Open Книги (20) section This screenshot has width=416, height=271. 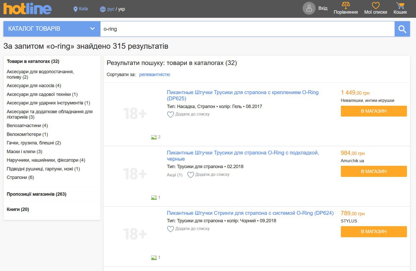(18, 209)
